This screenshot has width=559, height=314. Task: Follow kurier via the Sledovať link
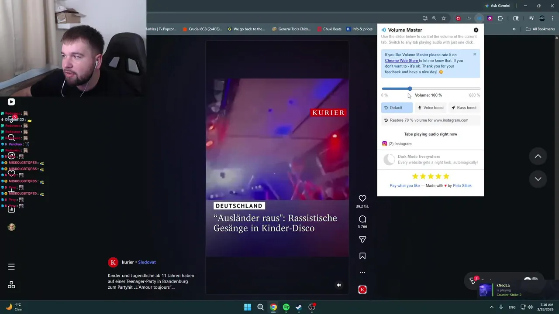147,262
